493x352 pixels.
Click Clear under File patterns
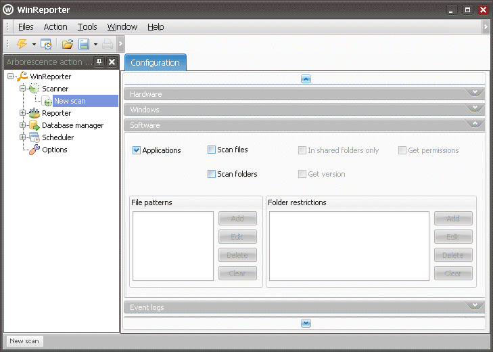[237, 273]
